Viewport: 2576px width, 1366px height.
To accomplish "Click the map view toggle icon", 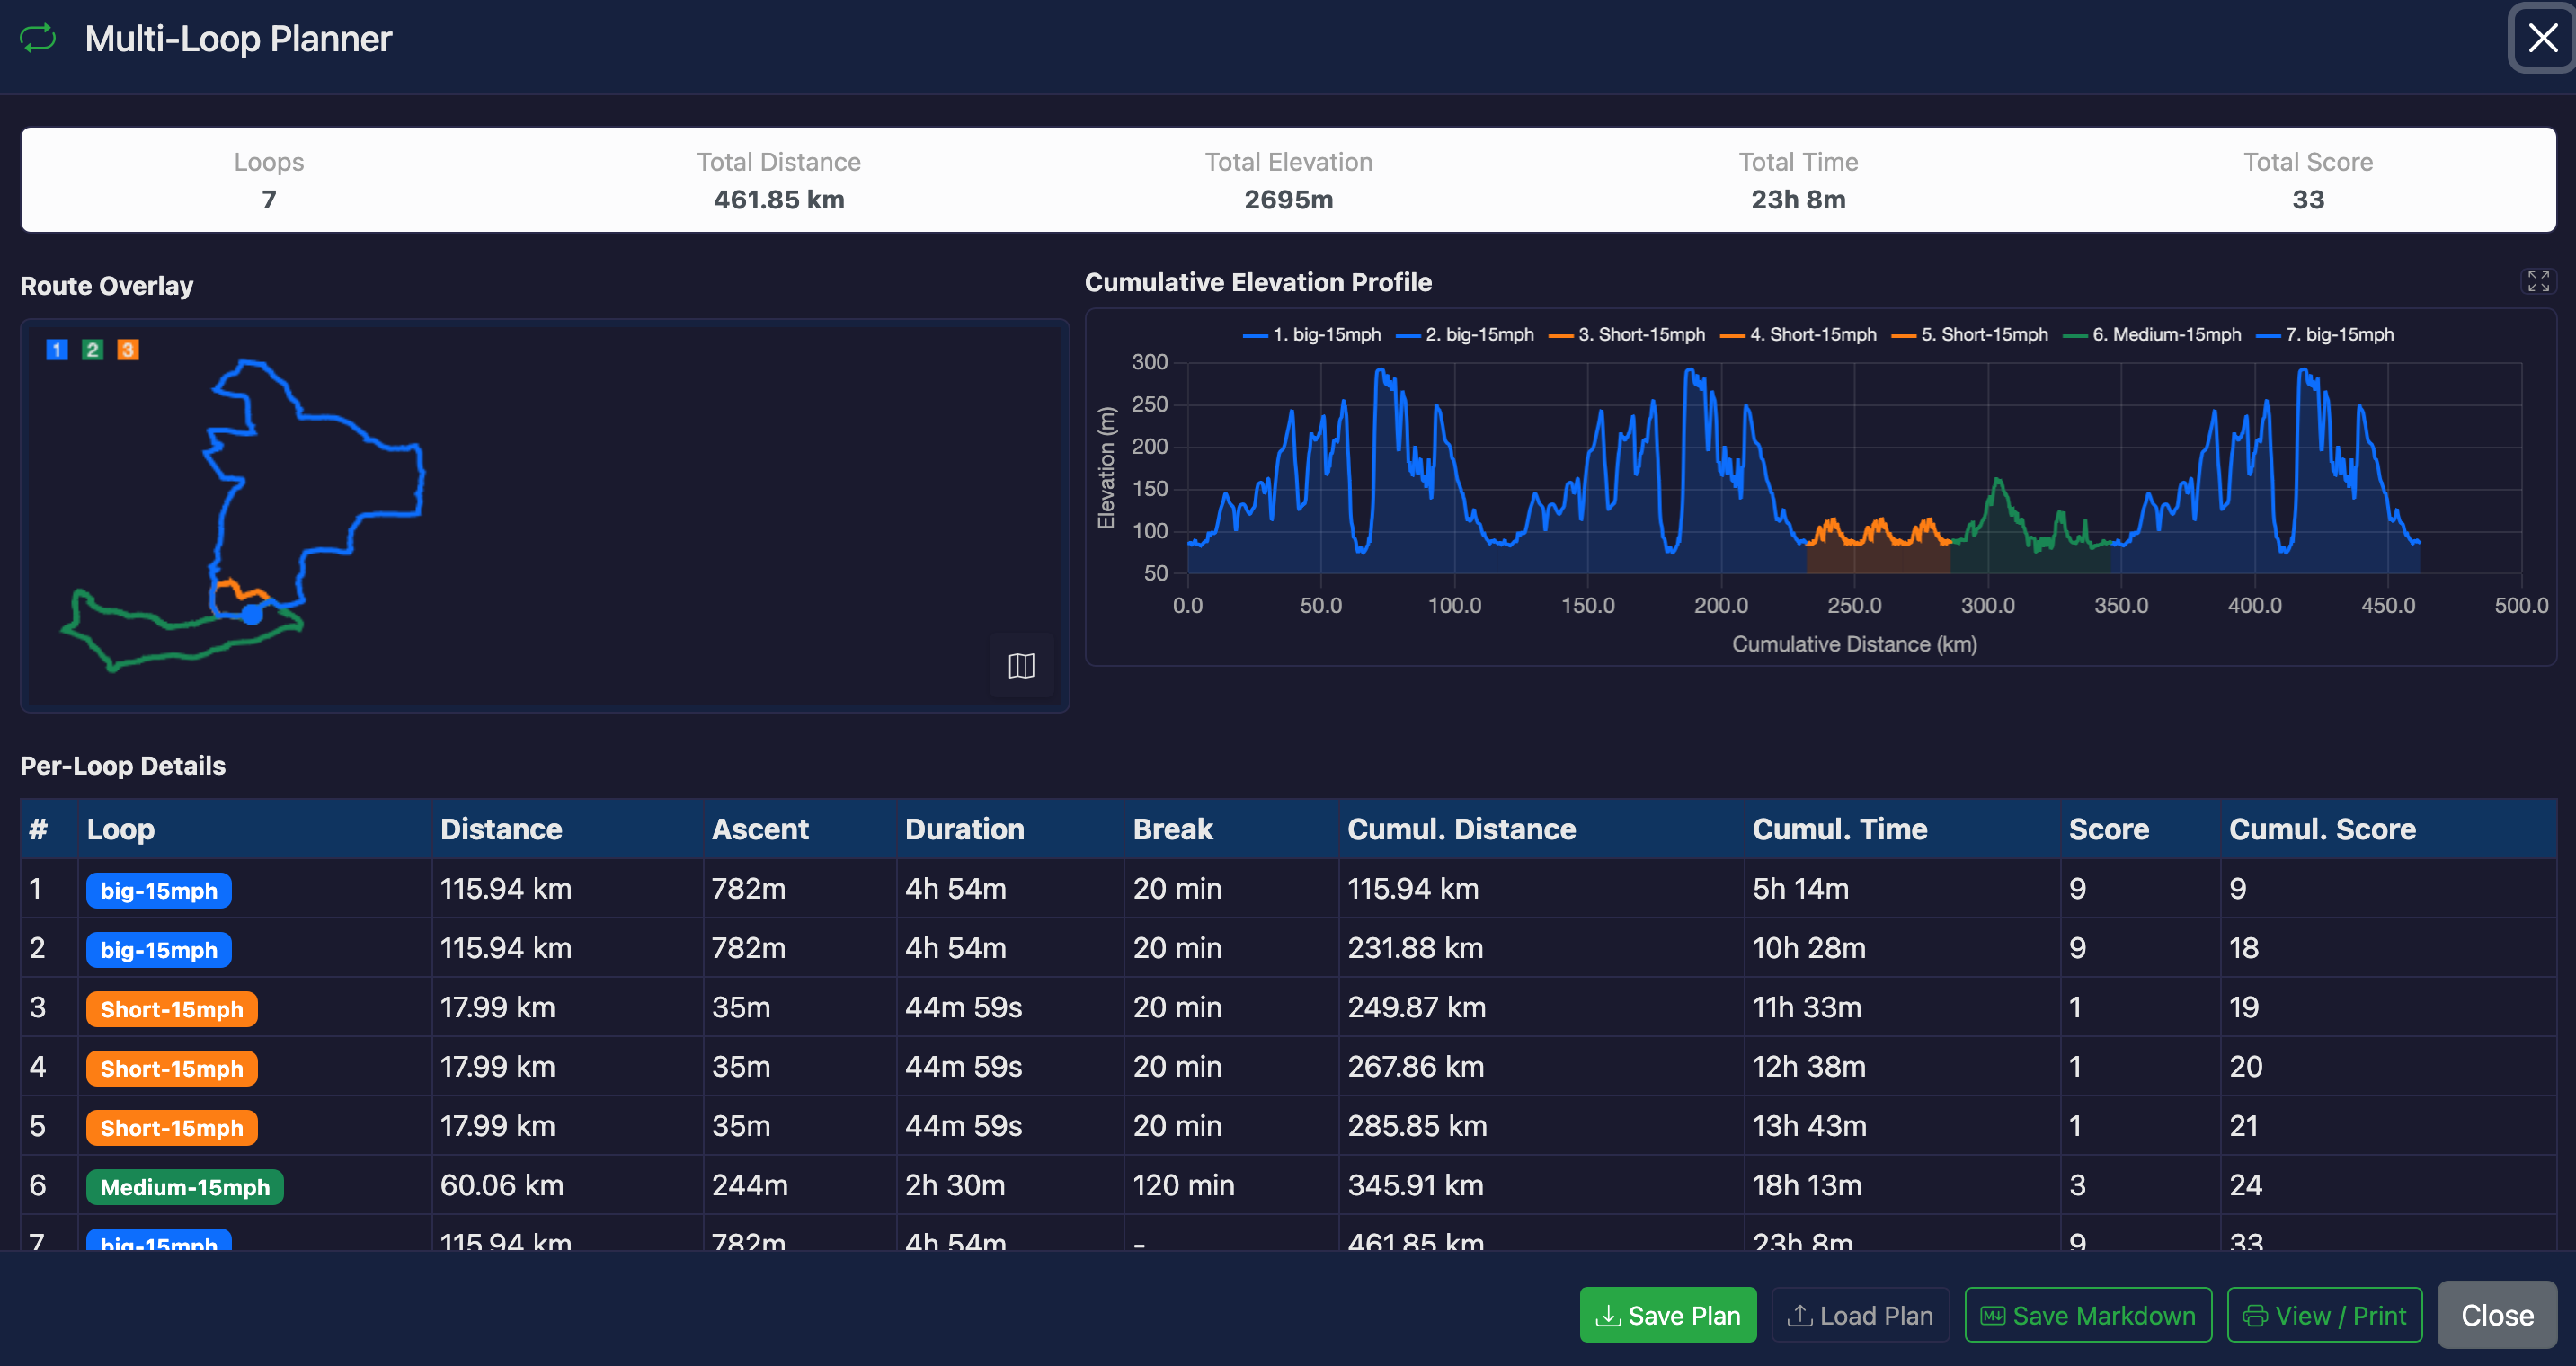I will (1021, 665).
